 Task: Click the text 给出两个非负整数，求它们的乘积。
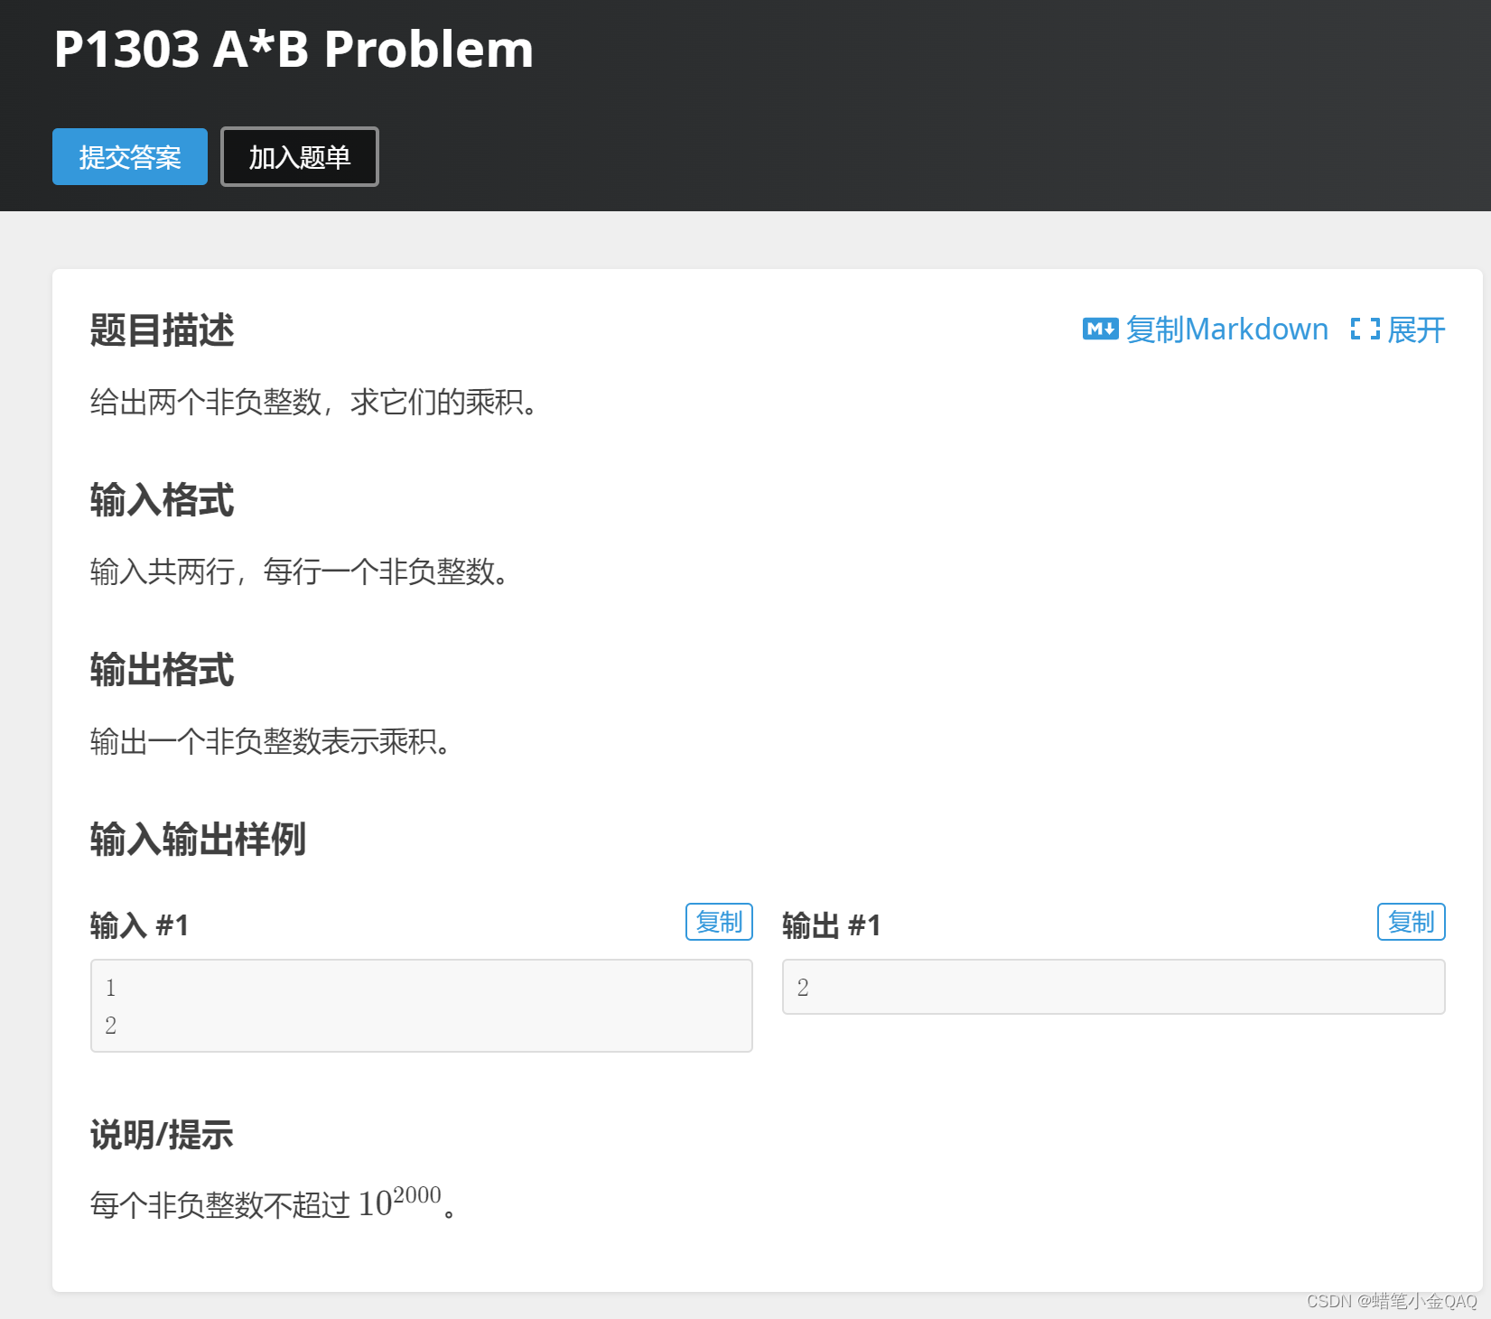pos(314,402)
